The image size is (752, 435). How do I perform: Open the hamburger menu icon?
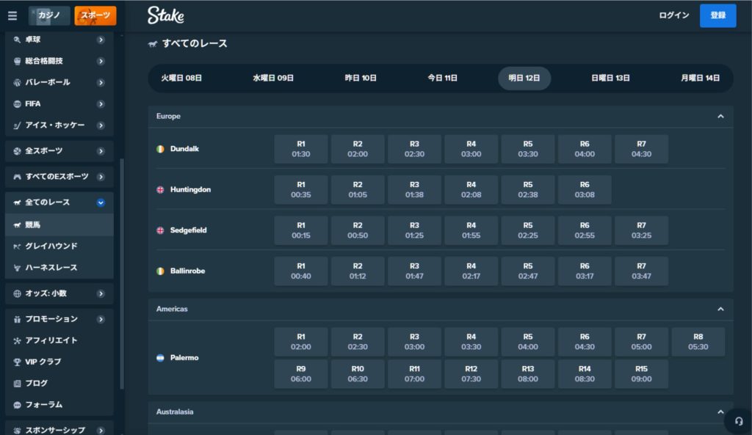coord(12,16)
